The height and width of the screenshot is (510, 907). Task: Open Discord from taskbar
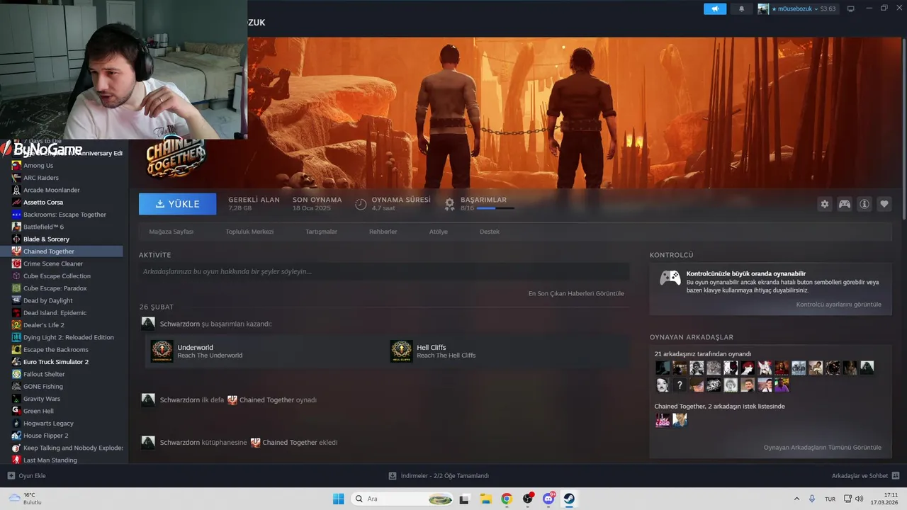[548, 499]
